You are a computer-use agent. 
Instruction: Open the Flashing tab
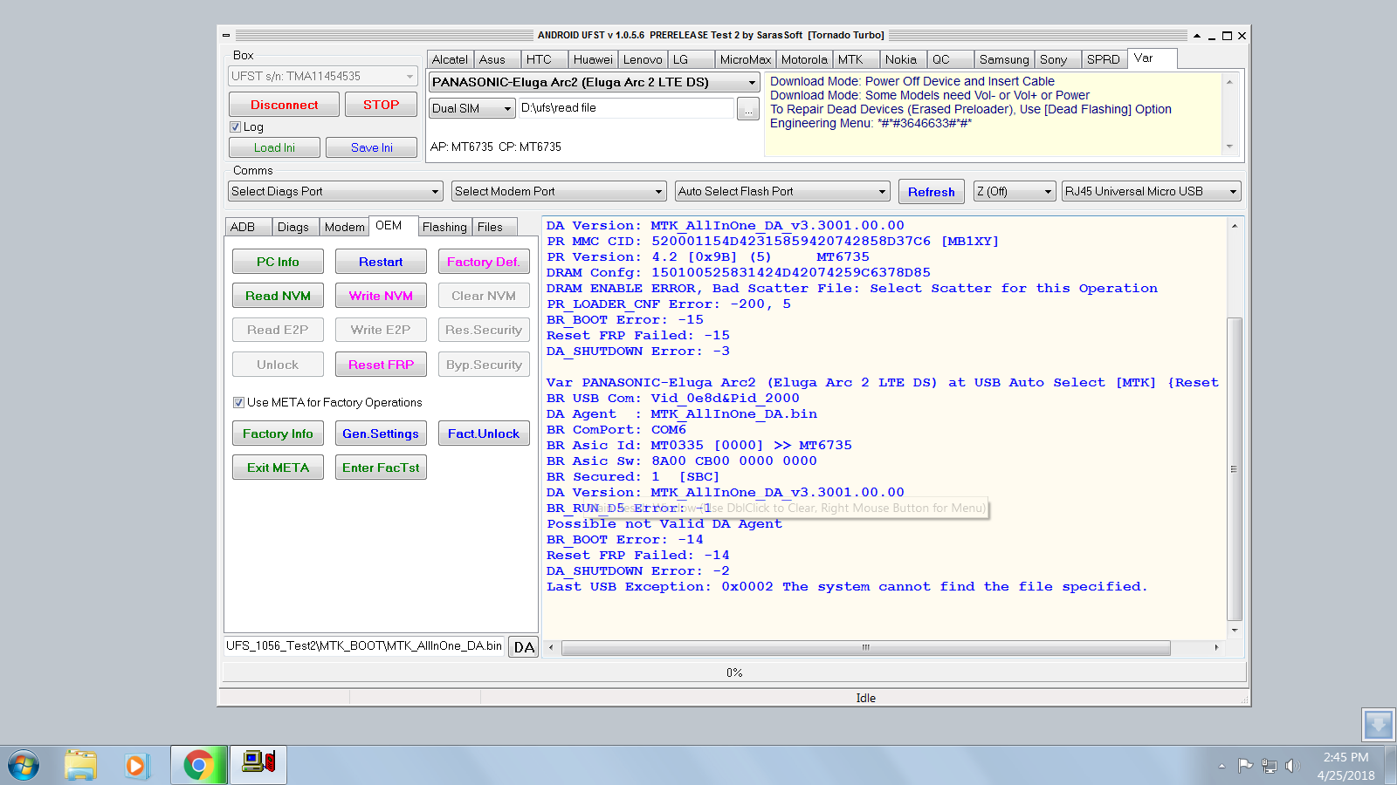tap(444, 227)
